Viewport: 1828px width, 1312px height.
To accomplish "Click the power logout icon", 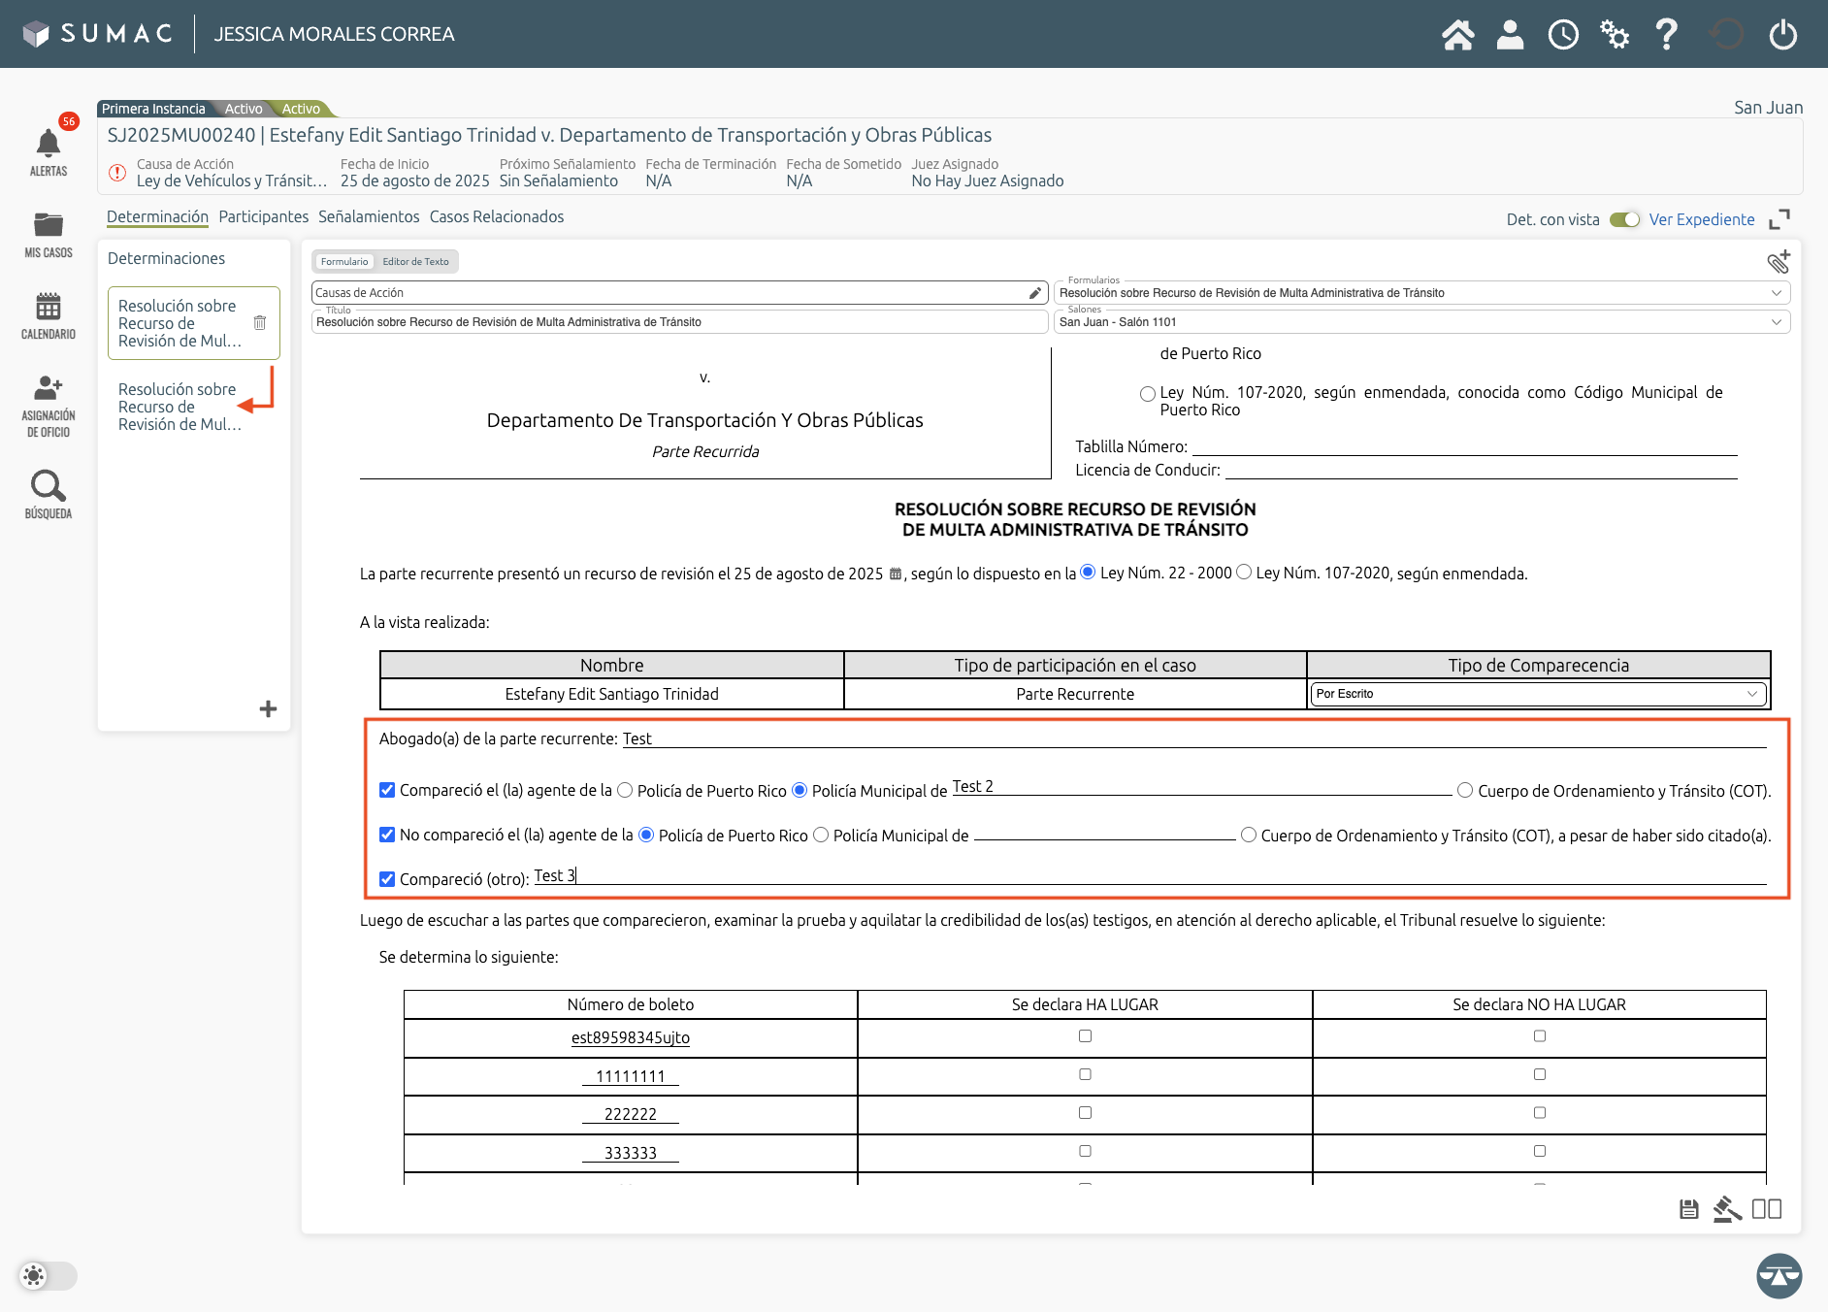I will 1782,35.
